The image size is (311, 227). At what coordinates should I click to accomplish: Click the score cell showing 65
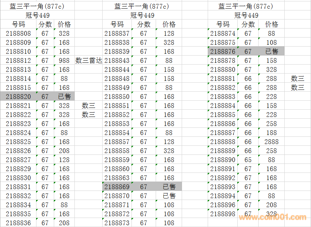click(248, 160)
